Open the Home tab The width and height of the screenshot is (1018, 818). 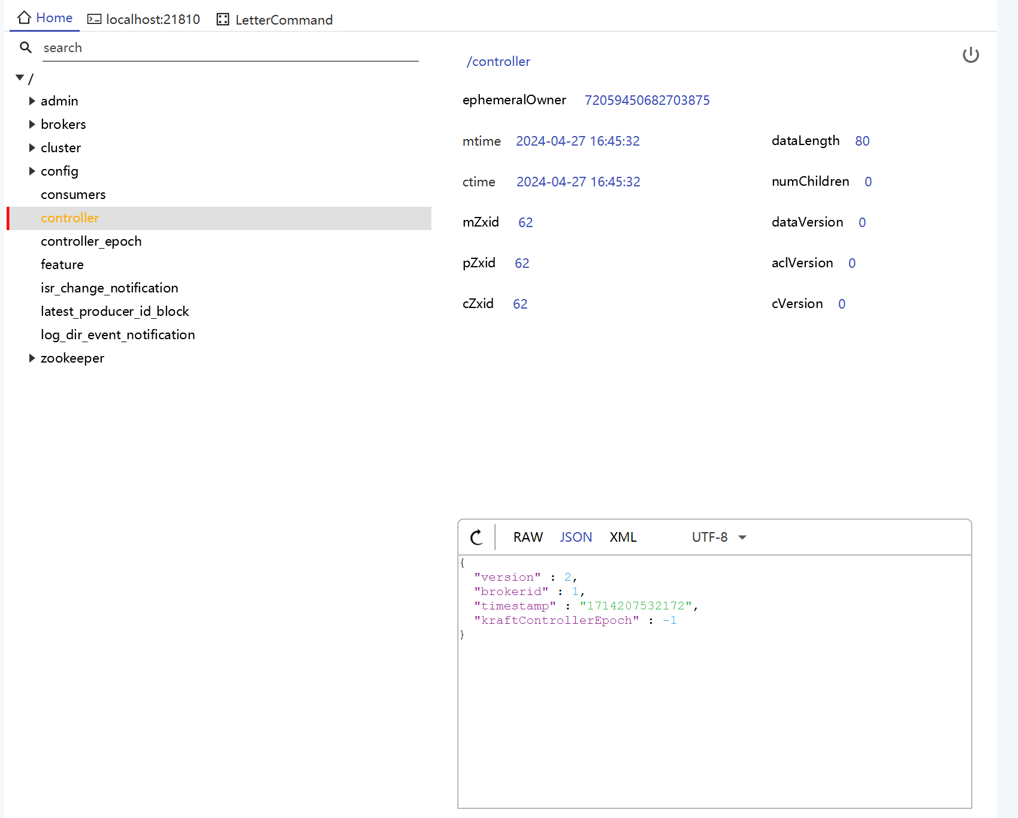[x=45, y=18]
